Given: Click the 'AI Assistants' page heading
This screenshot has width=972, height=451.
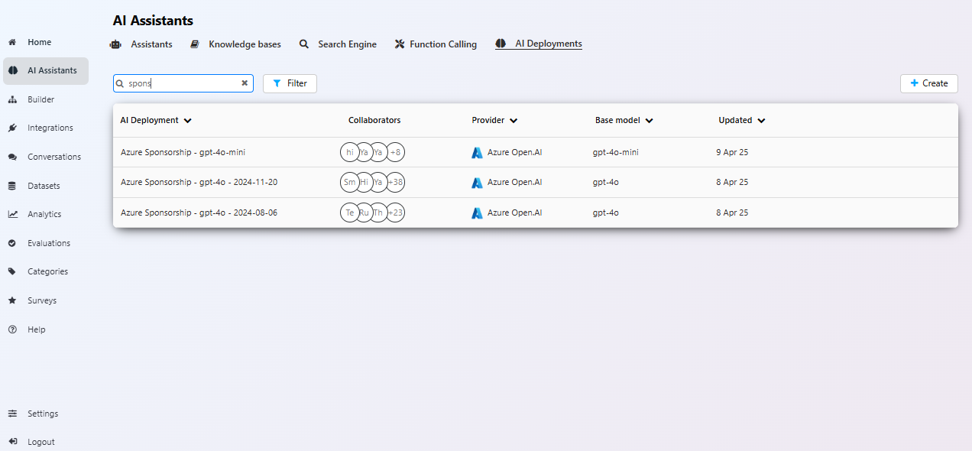Looking at the screenshot, I should click(153, 21).
